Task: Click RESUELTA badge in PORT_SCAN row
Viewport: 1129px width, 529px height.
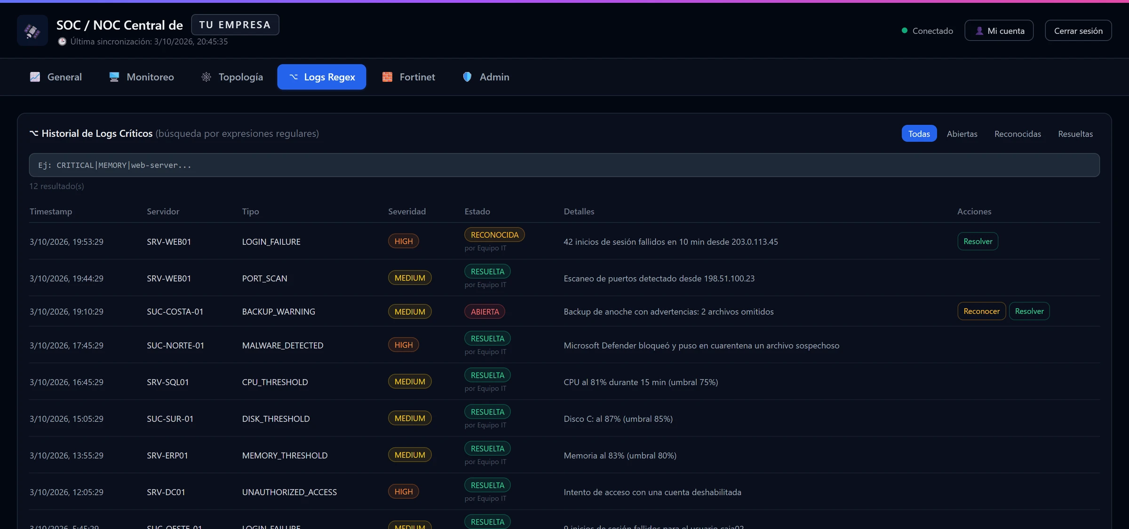Action: click(487, 272)
